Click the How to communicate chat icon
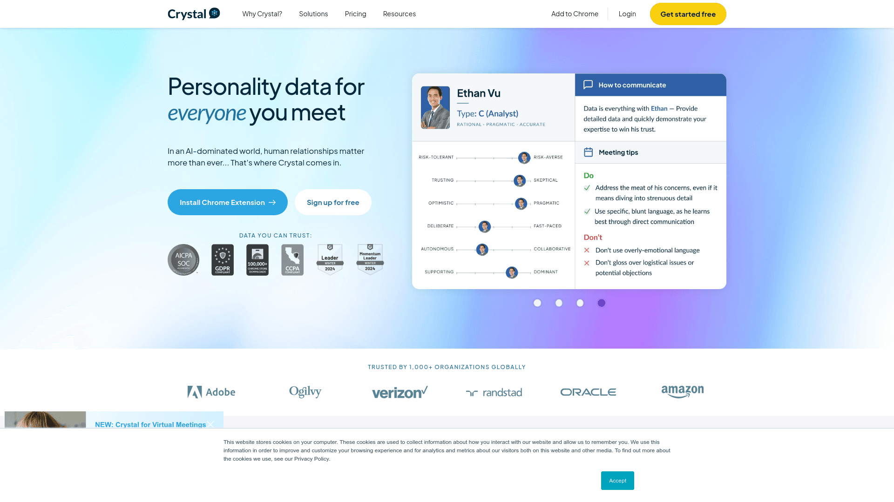 [x=588, y=85]
